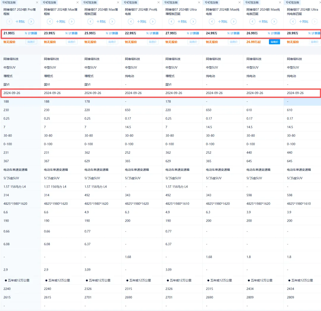321x311 pixels.
Task: Shift Pro纯电版 column left
Action: (x=131, y=21)
